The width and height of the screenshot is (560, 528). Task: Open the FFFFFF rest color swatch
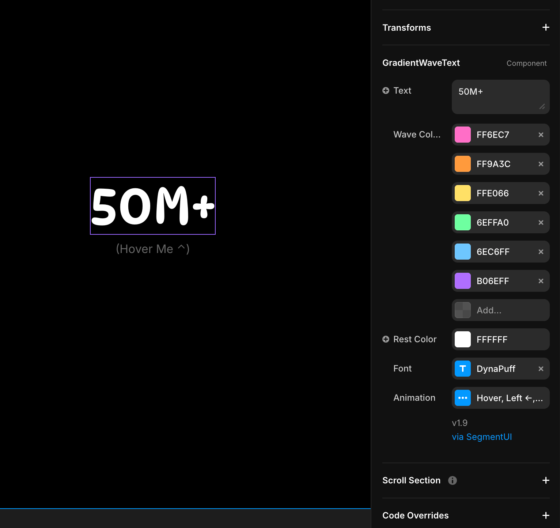point(463,339)
